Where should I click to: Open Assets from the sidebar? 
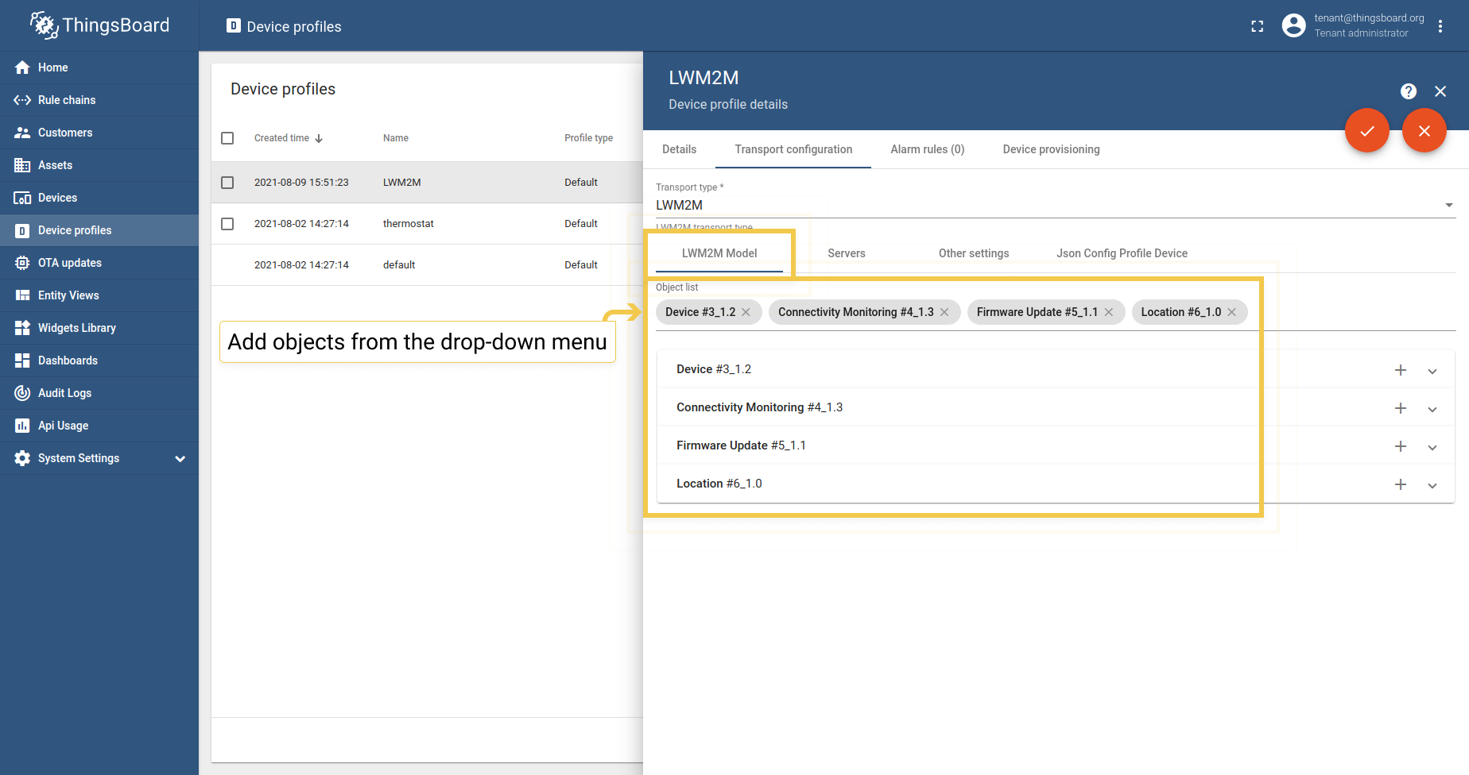[x=99, y=165]
